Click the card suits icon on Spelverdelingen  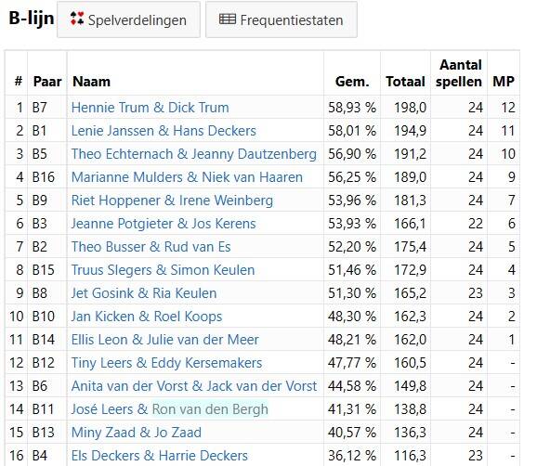point(77,19)
